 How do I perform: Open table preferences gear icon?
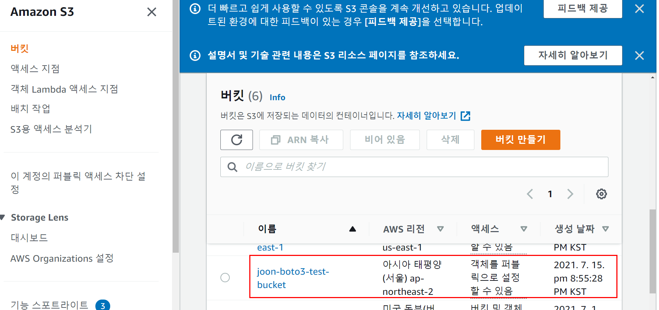[x=601, y=194]
